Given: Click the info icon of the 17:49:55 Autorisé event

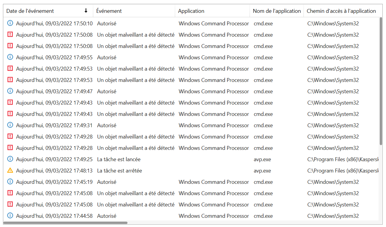Looking at the screenshot, I should 10,57.
